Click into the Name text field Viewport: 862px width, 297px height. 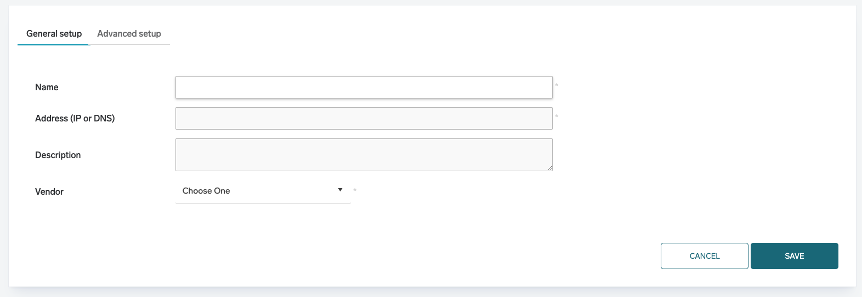click(x=364, y=88)
